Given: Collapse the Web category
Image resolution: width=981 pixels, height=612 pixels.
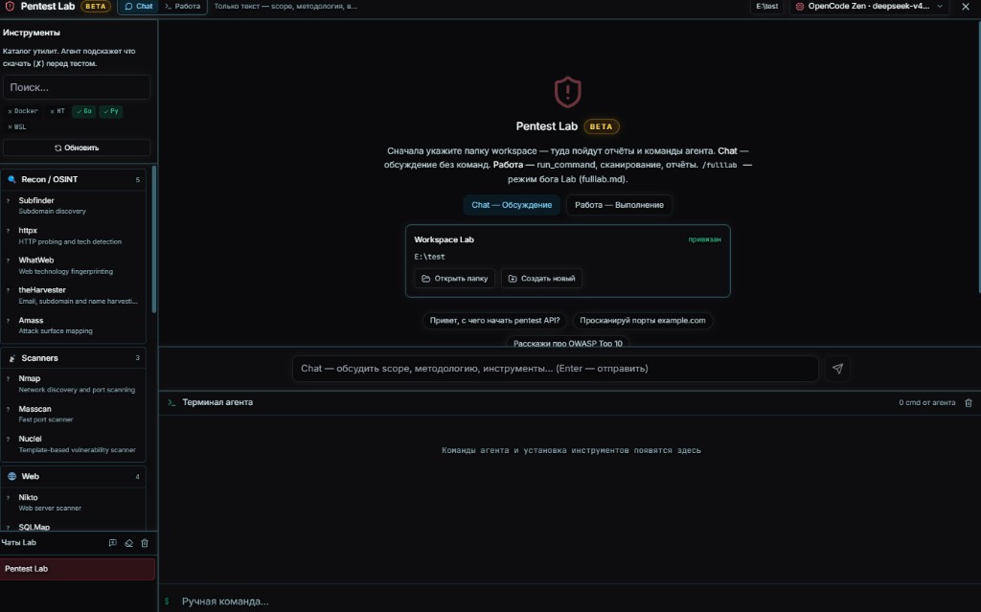Looking at the screenshot, I should pos(74,476).
